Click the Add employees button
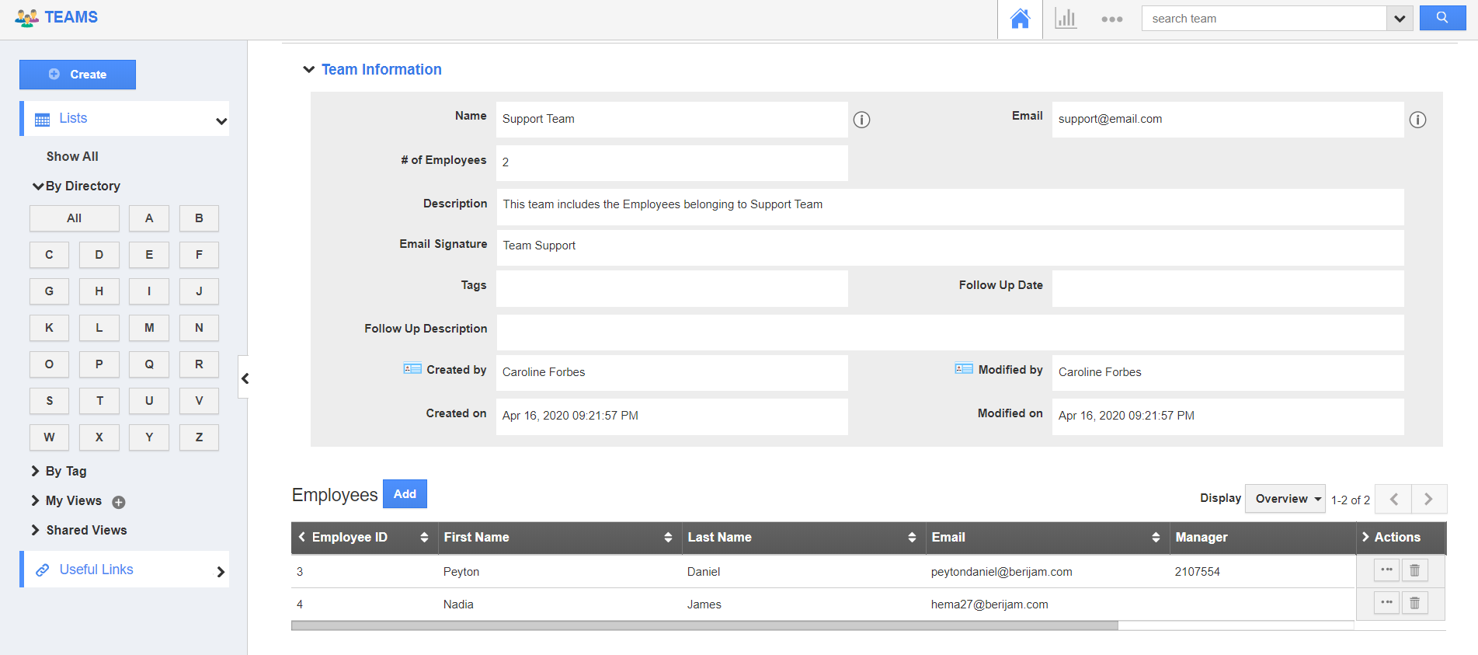Screen dimensions: 1478x655 [405, 494]
